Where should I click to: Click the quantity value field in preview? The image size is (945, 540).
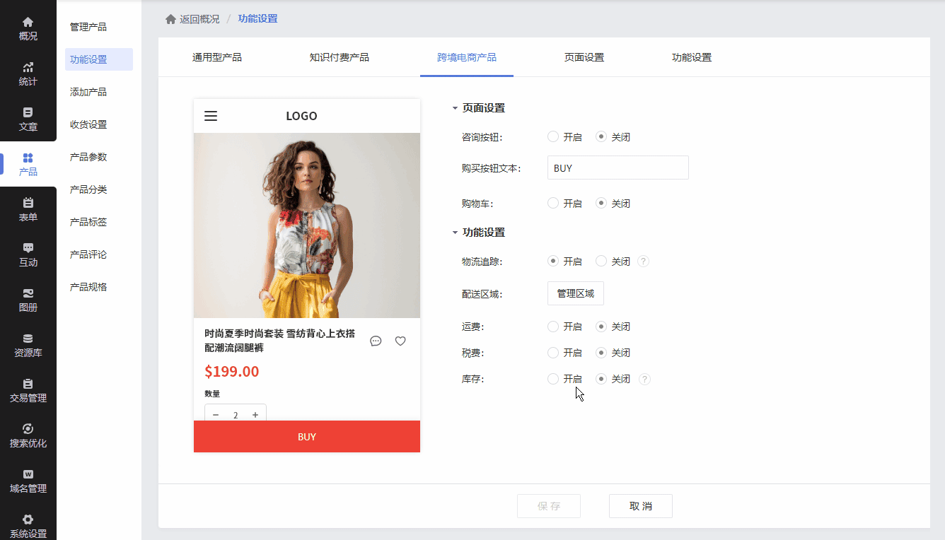[x=236, y=415]
